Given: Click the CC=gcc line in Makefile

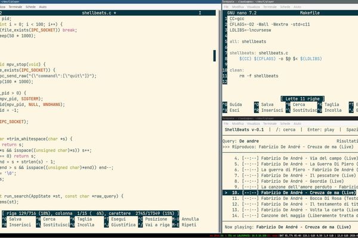Looking at the screenshot, I should pos(237,18).
